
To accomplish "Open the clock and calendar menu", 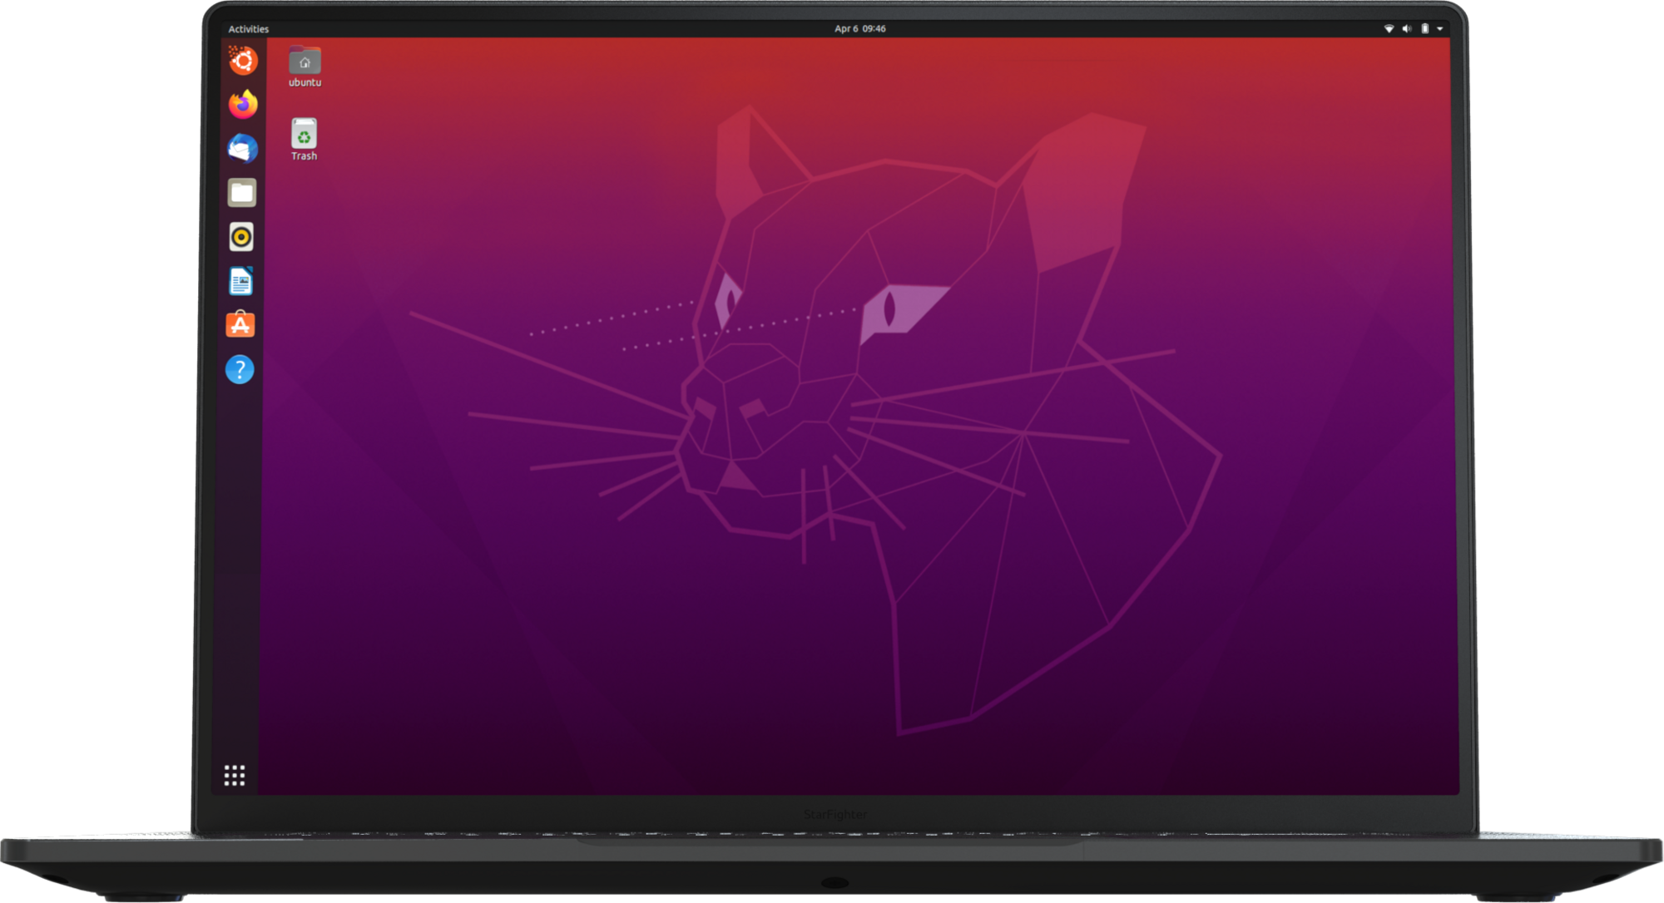I will 859,28.
